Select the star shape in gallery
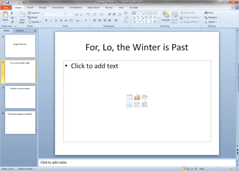Screen dimensions: 239x171 pyautogui.click(x=155, y=22)
